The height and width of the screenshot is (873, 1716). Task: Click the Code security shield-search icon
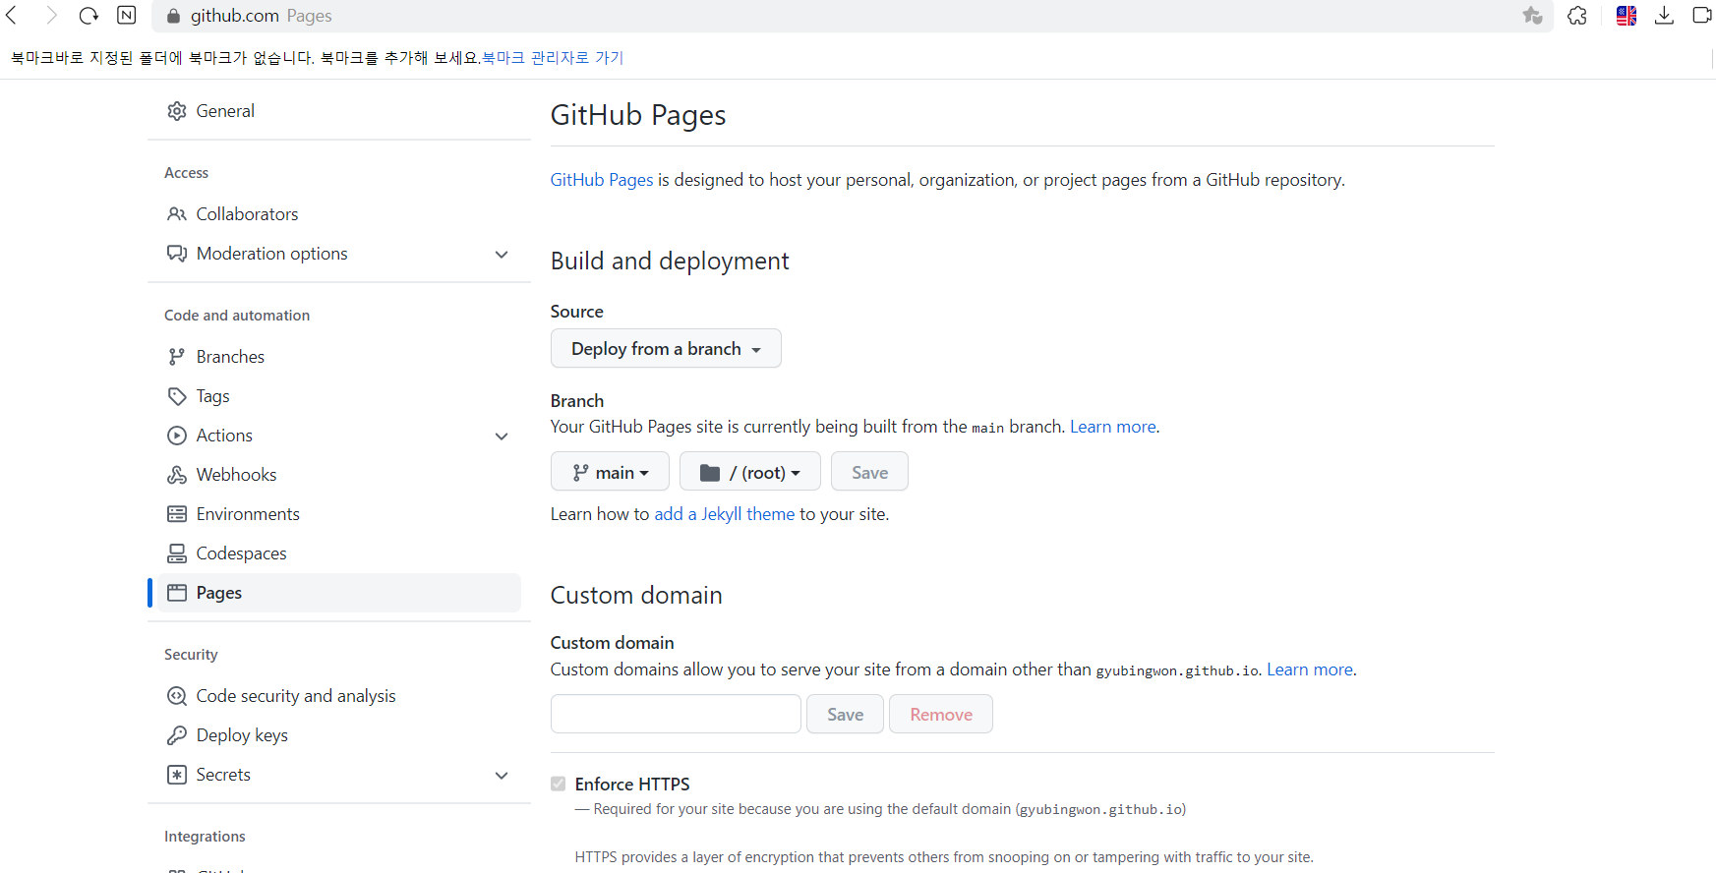(x=177, y=696)
